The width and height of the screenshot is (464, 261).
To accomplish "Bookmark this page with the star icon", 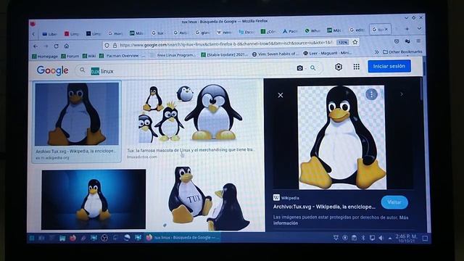I will (x=355, y=42).
